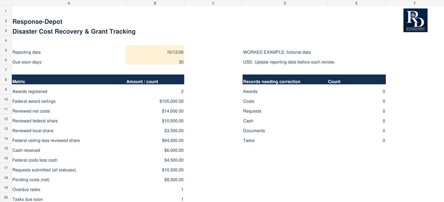The image size is (444, 202).
Task: Select column C header
Action: click(x=213, y=3)
